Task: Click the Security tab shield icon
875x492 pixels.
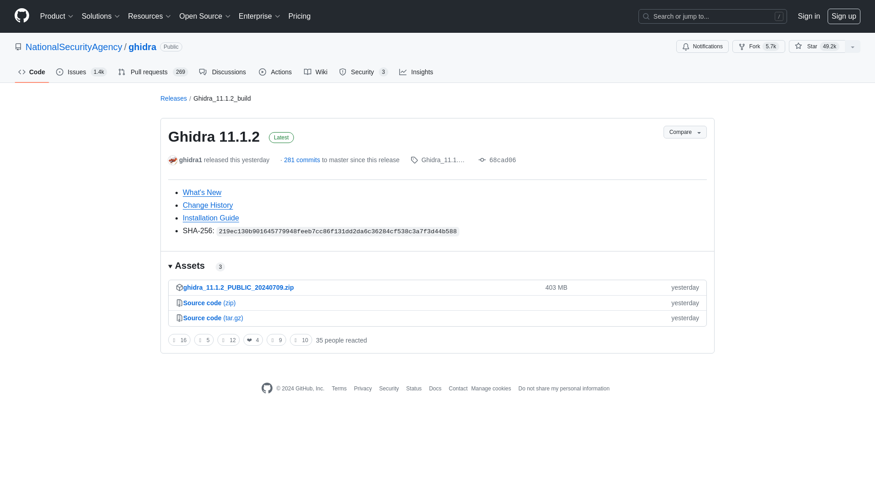Action: click(343, 72)
